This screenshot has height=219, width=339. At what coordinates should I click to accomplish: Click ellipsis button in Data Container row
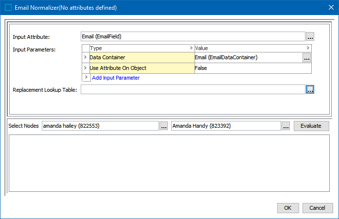(306, 57)
